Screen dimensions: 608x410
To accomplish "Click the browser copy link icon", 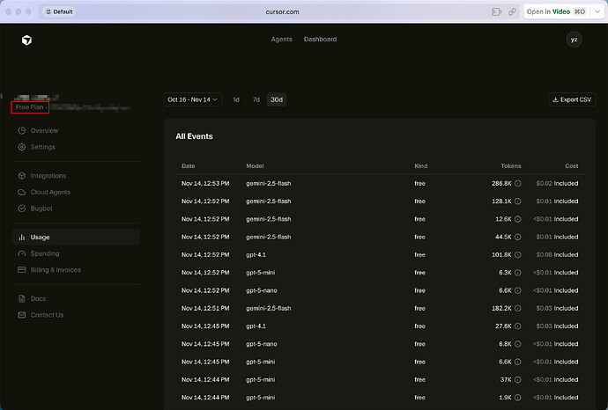I will pyautogui.click(x=512, y=11).
